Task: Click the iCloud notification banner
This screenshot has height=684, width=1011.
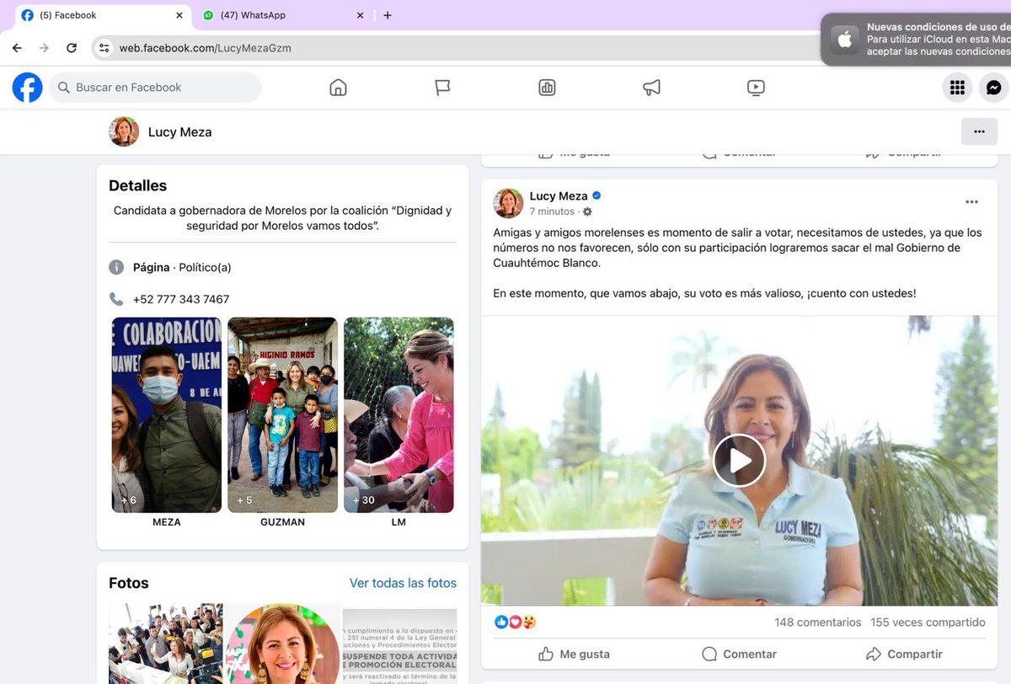Action: pos(916,39)
